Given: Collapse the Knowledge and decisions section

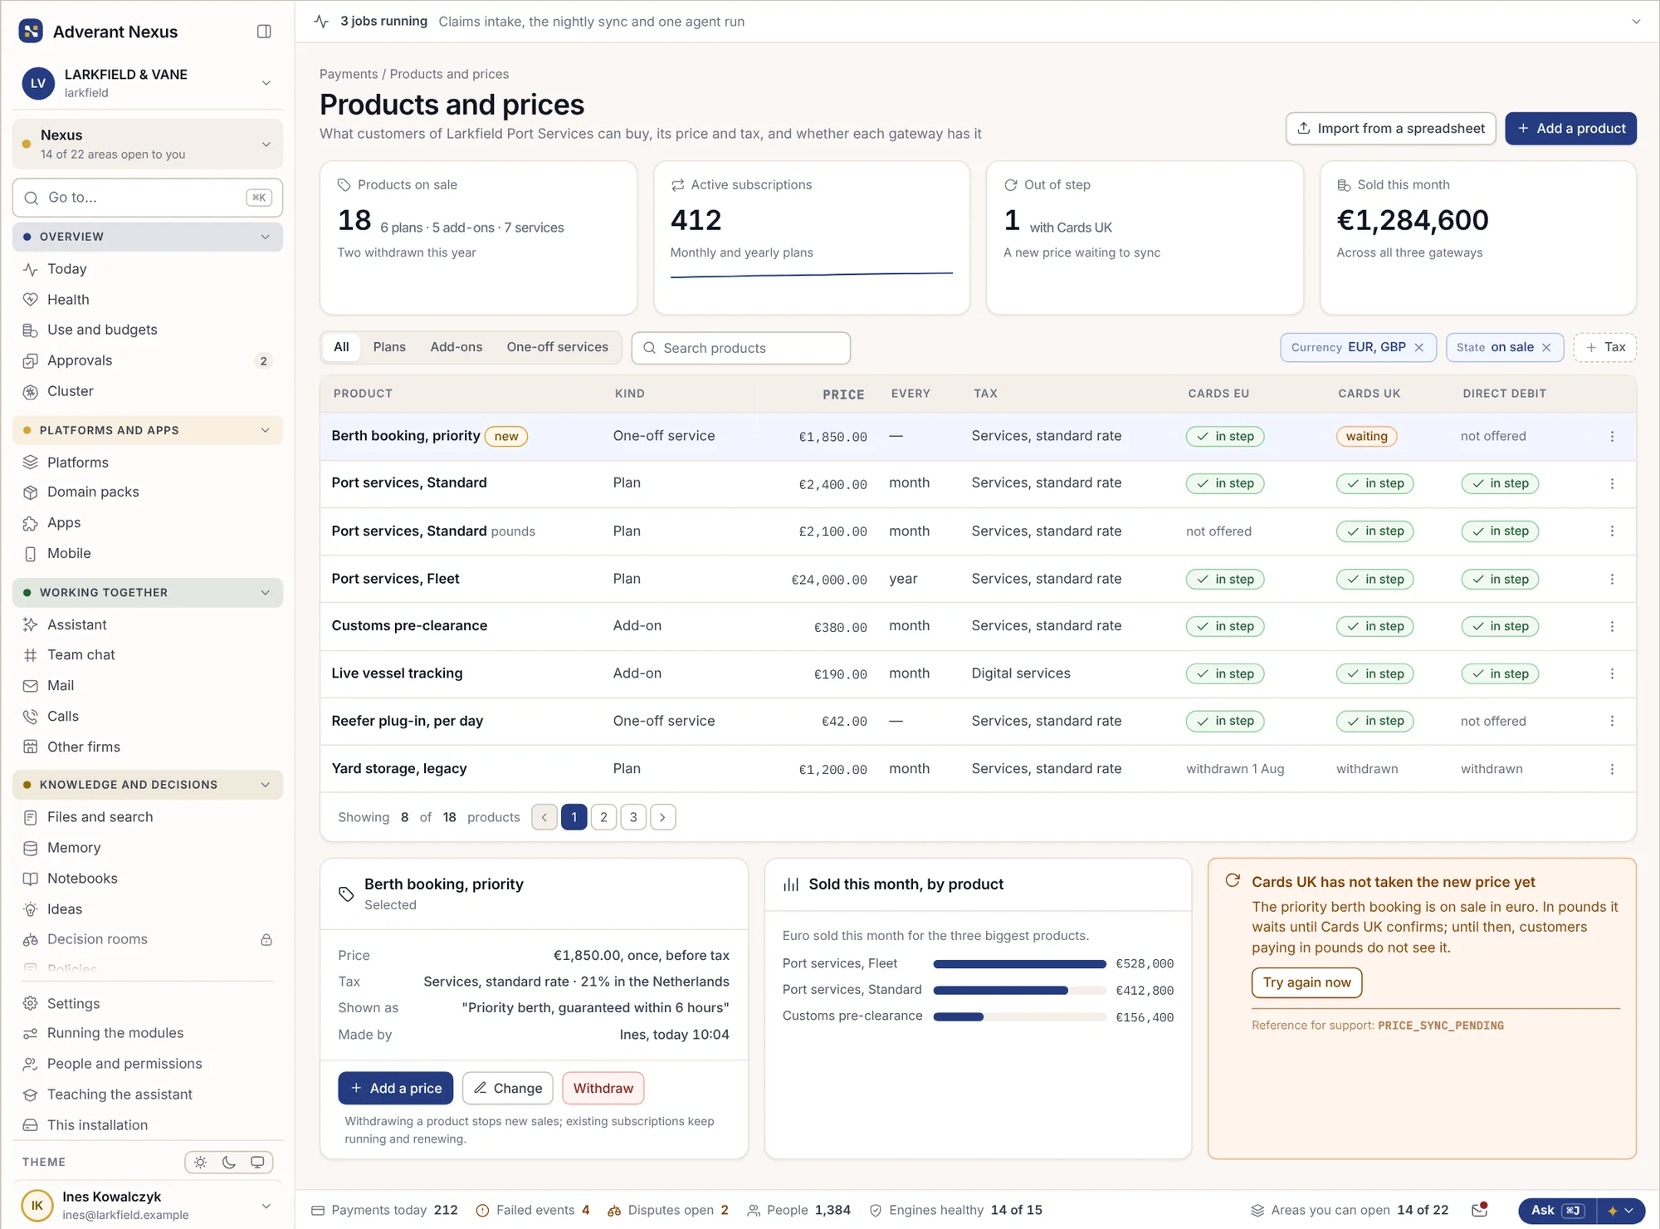Looking at the screenshot, I should click(148, 785).
